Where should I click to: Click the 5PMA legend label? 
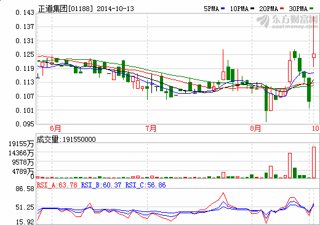coord(212,9)
